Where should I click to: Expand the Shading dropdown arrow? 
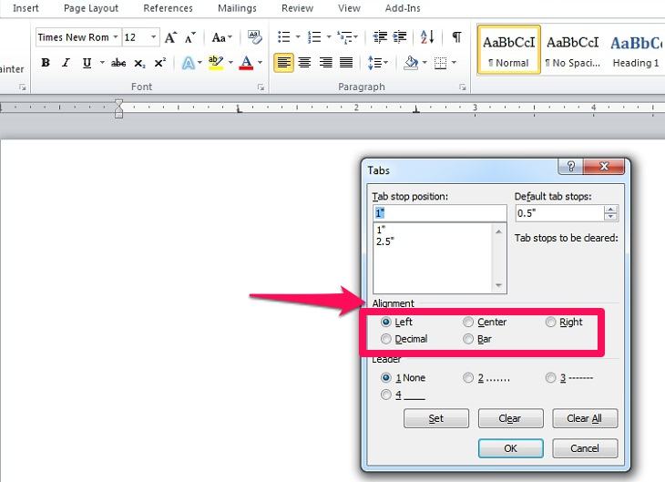pos(425,63)
